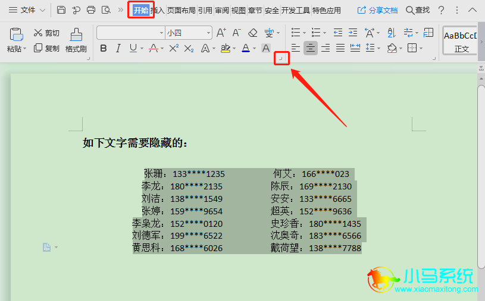Open the vertical dots more menu
The width and height of the screenshot is (485, 301).
point(457,10)
